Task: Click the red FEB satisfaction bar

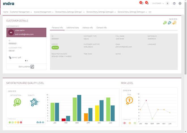Action: point(64,120)
